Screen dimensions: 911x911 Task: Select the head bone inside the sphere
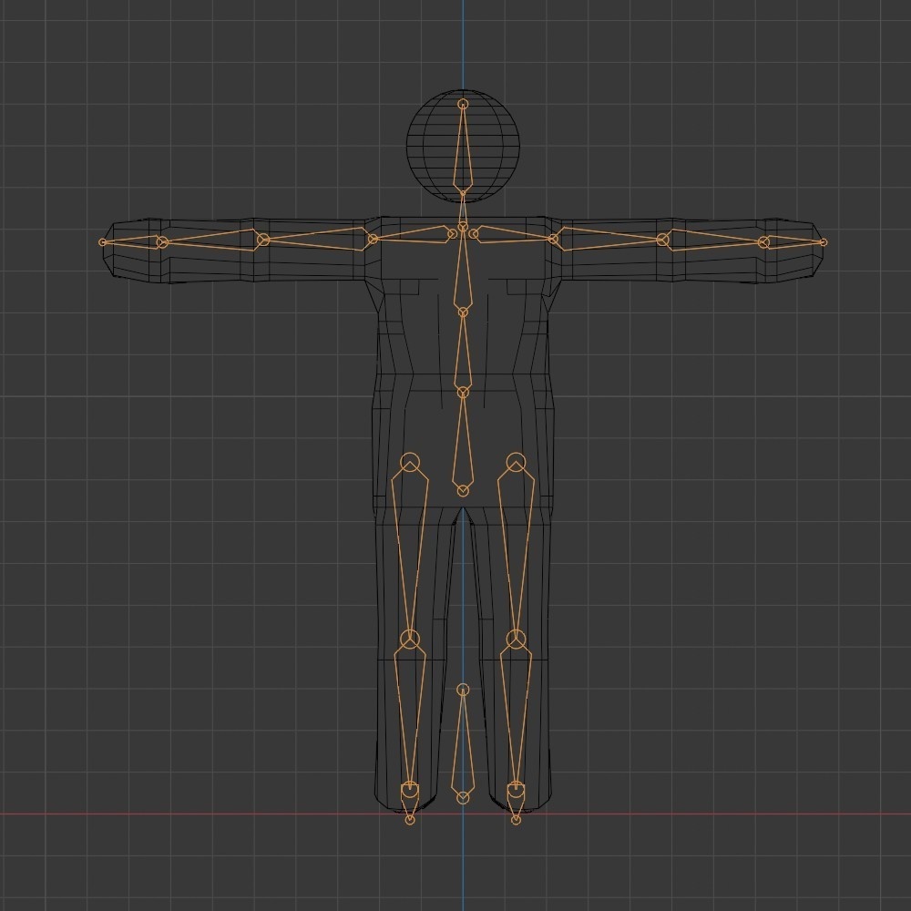[463, 148]
